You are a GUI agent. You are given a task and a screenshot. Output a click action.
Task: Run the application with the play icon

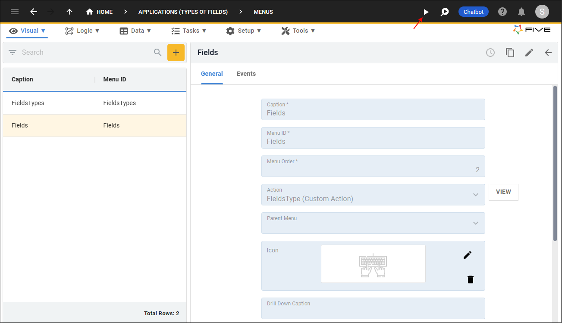[x=426, y=12]
